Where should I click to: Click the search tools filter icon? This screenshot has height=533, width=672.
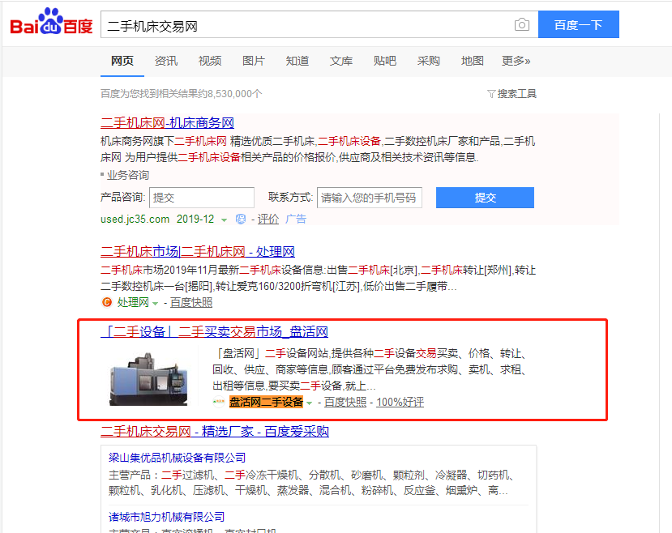point(491,94)
